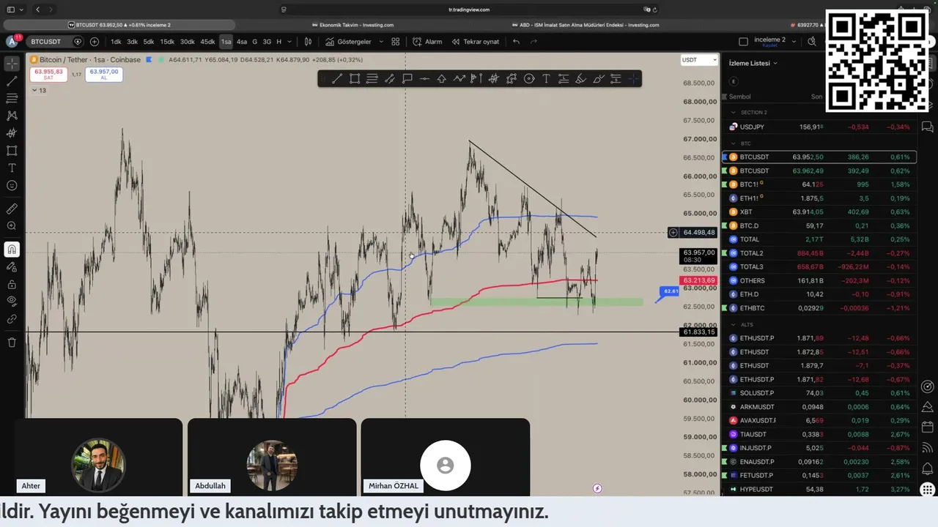Redo chart action arrow
The image size is (938, 527).
(x=534, y=42)
